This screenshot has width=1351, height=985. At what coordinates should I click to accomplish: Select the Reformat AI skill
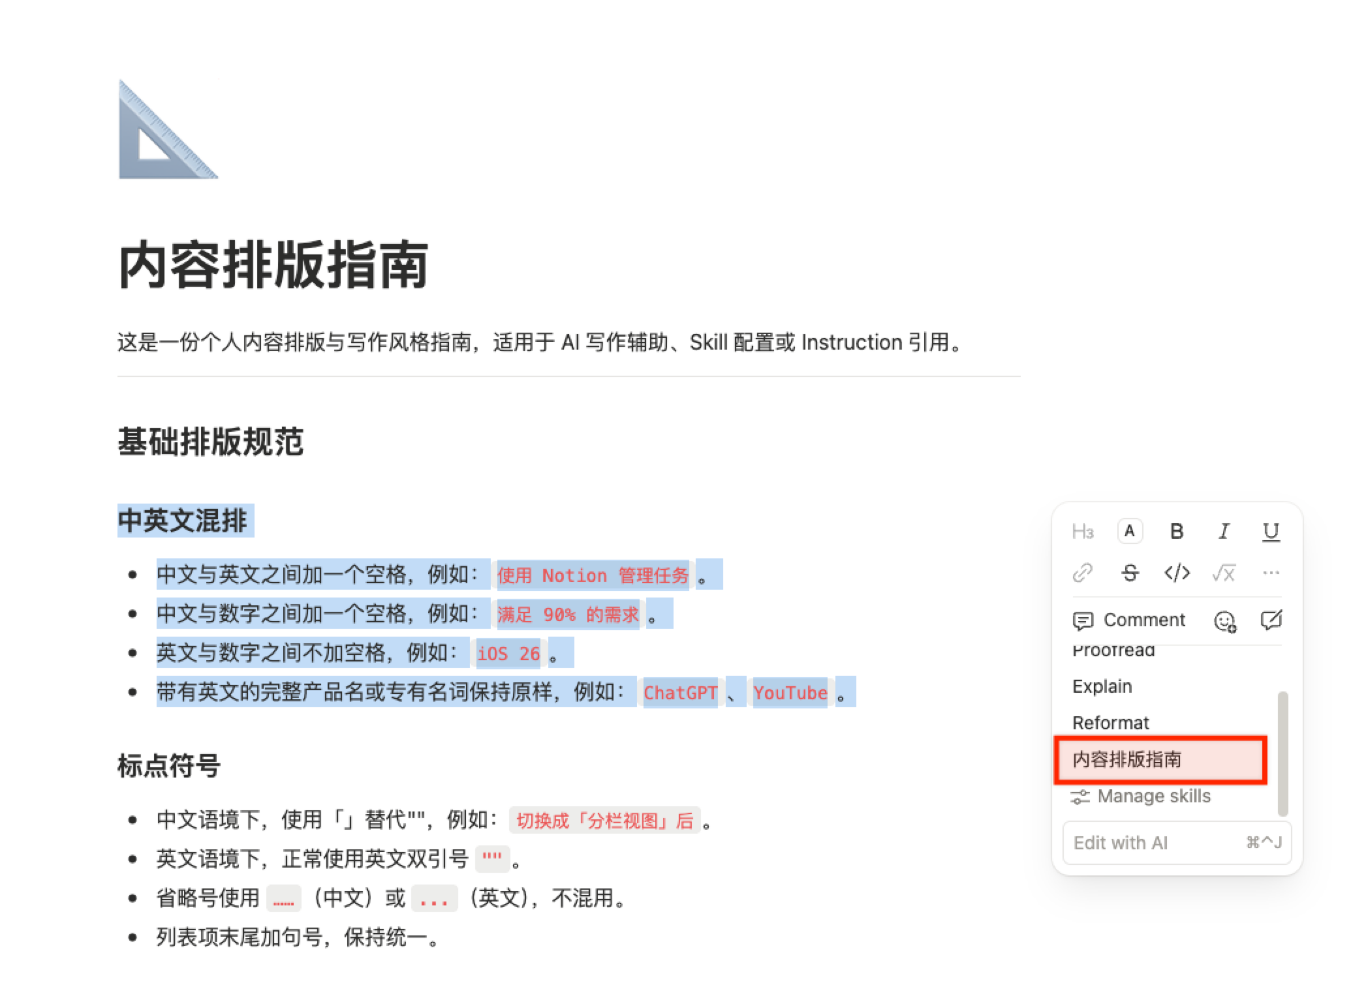1111,723
